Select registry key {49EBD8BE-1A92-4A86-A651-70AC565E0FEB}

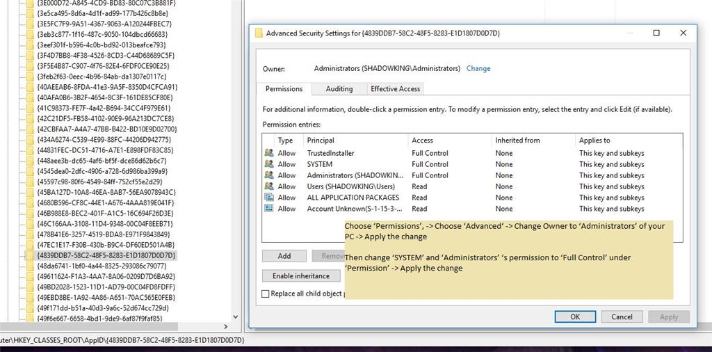tap(106, 298)
